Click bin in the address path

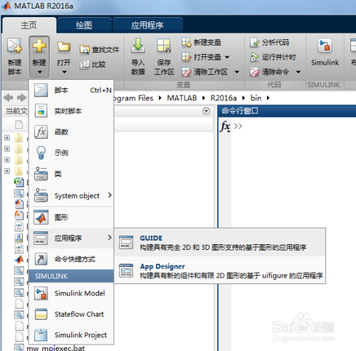[256, 98]
